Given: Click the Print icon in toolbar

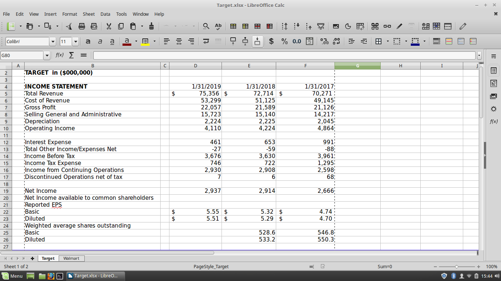Looking at the screenshot, I should click(82, 26).
